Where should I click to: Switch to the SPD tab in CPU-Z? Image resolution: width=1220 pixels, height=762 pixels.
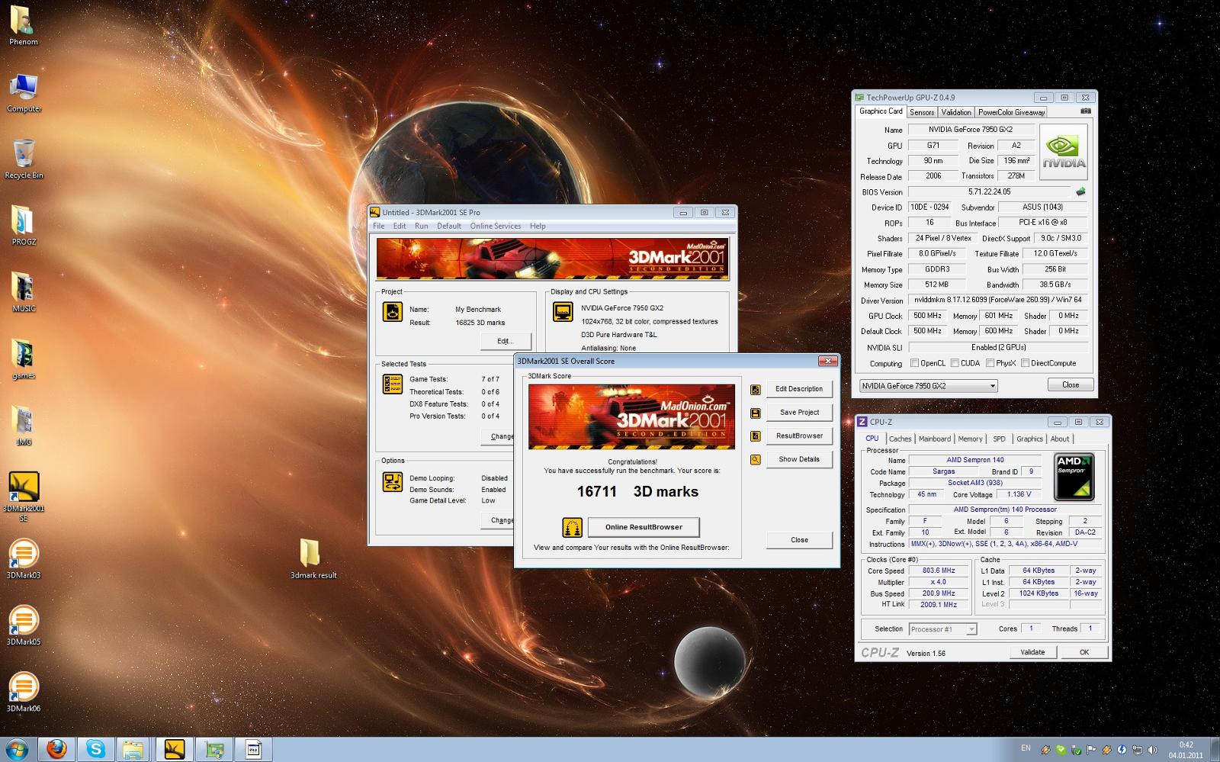[x=999, y=439]
